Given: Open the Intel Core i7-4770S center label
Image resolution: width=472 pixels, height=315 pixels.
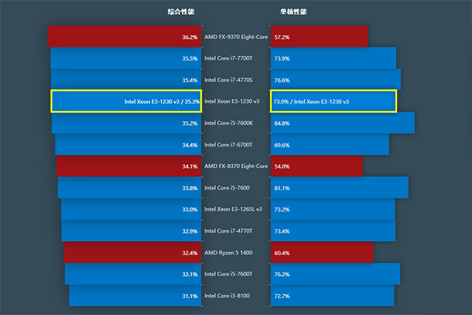Looking at the screenshot, I should tap(228, 80).
